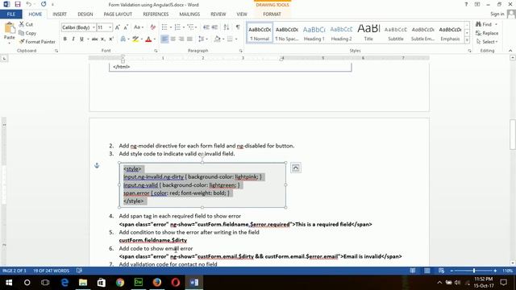Apply the No Spacing style

click(x=287, y=32)
